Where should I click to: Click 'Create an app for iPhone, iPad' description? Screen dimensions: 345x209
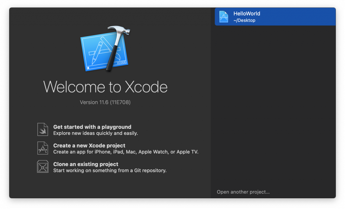point(126,152)
